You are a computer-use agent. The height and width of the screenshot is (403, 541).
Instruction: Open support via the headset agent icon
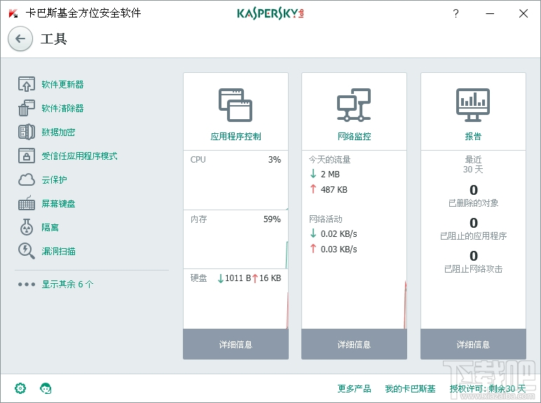(x=46, y=388)
